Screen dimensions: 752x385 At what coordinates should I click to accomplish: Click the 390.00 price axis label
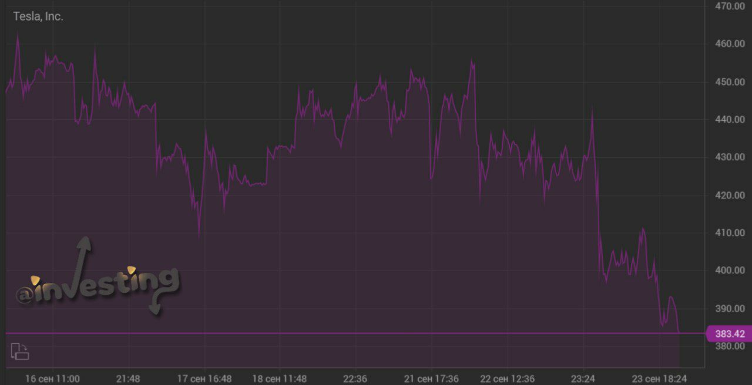pos(730,309)
